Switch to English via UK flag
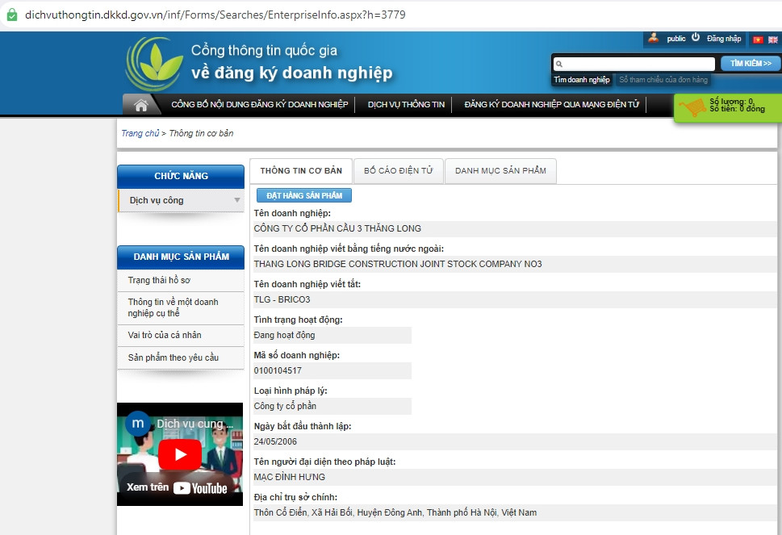 pos(772,40)
